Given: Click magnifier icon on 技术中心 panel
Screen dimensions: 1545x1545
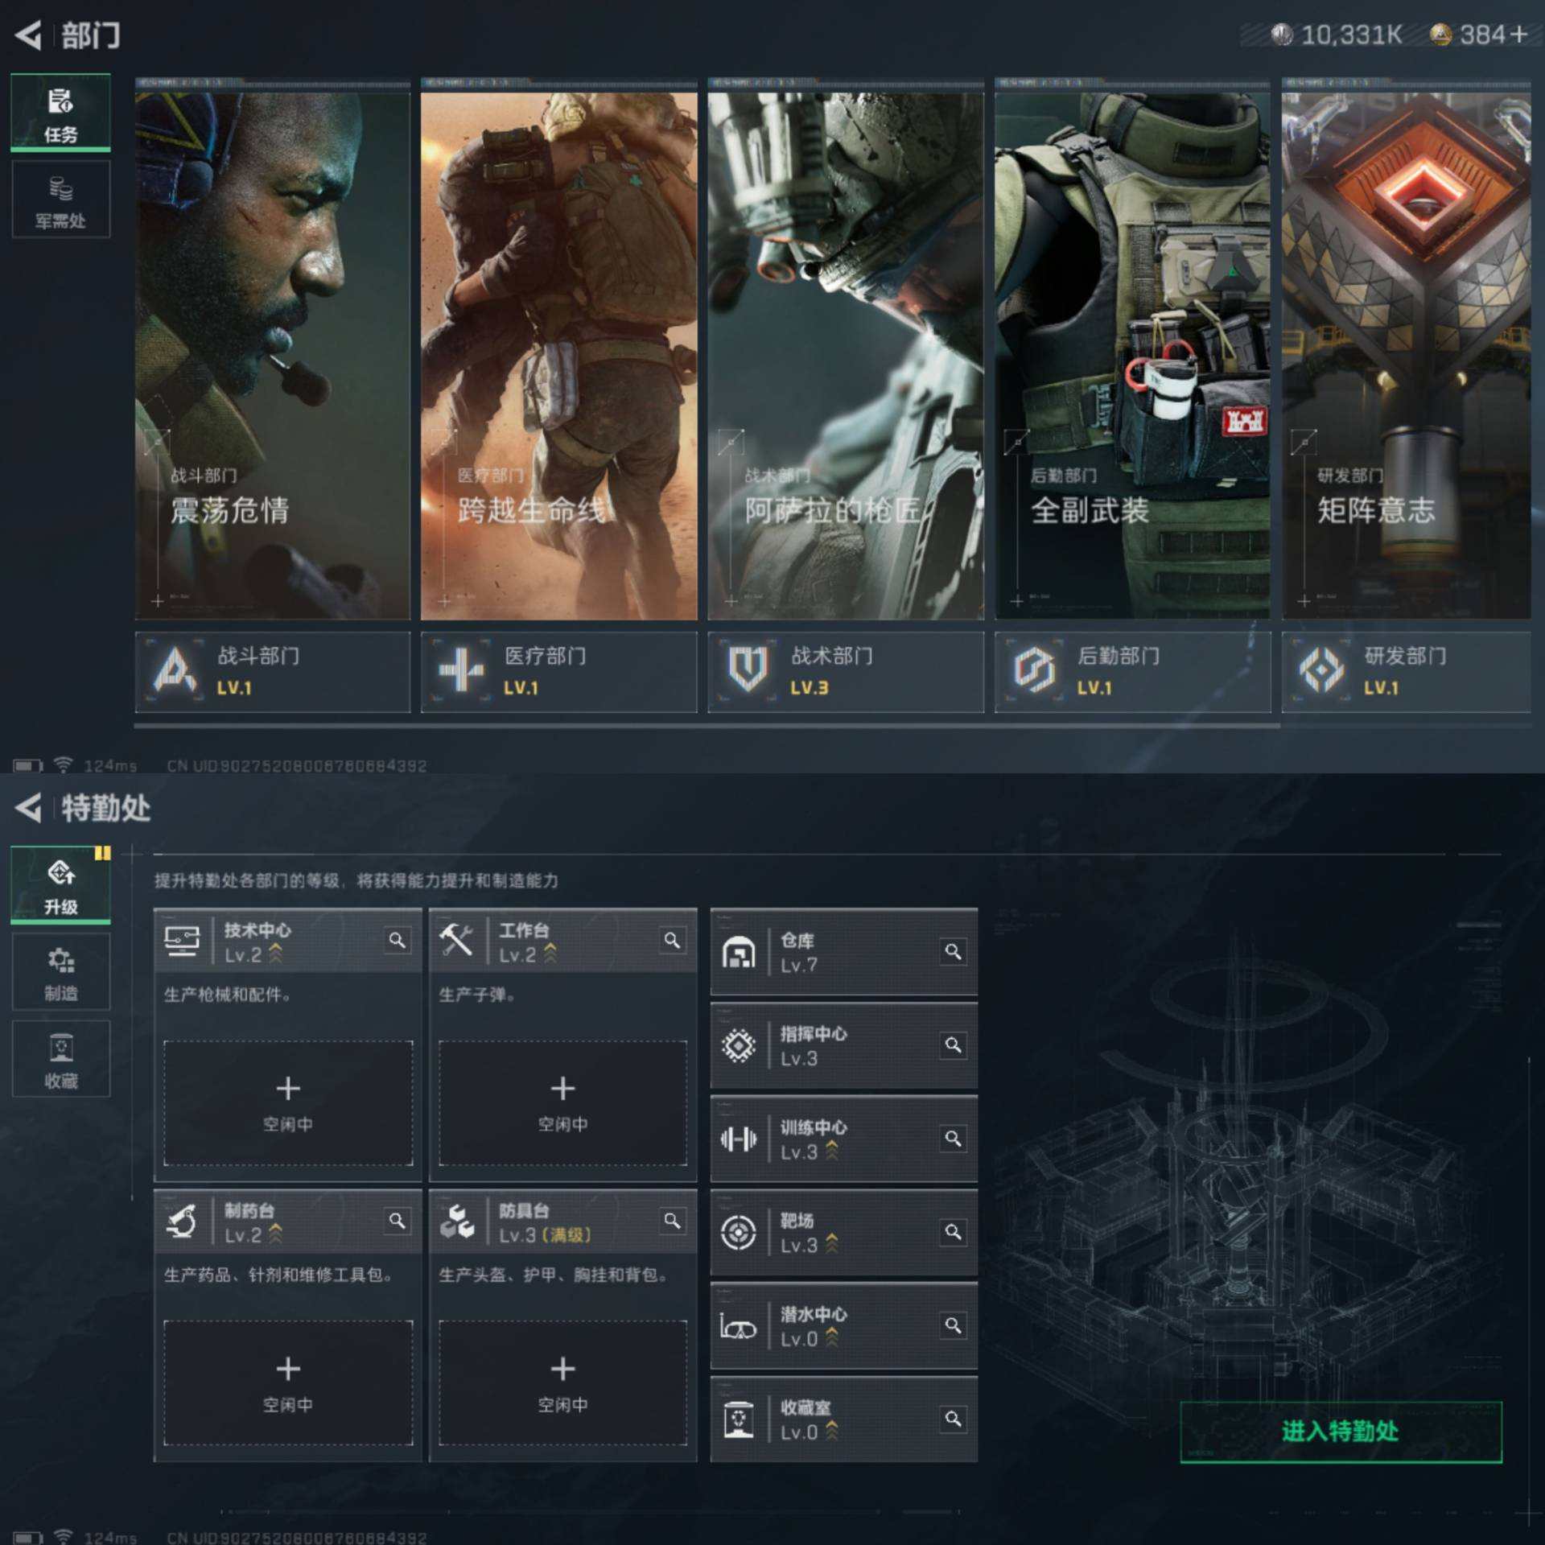Looking at the screenshot, I should pos(397,940).
